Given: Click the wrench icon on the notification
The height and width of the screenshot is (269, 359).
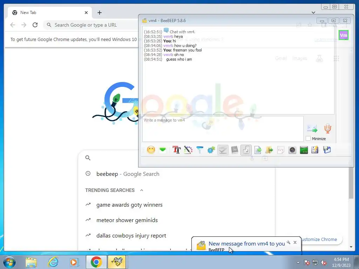Looking at the screenshot, I should coord(289,242).
